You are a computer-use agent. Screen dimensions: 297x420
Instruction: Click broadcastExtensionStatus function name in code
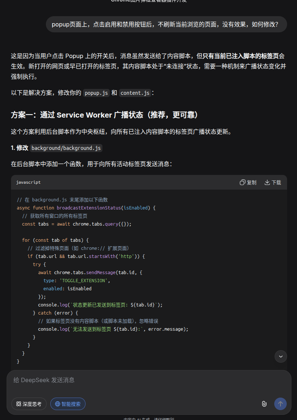[89, 208]
